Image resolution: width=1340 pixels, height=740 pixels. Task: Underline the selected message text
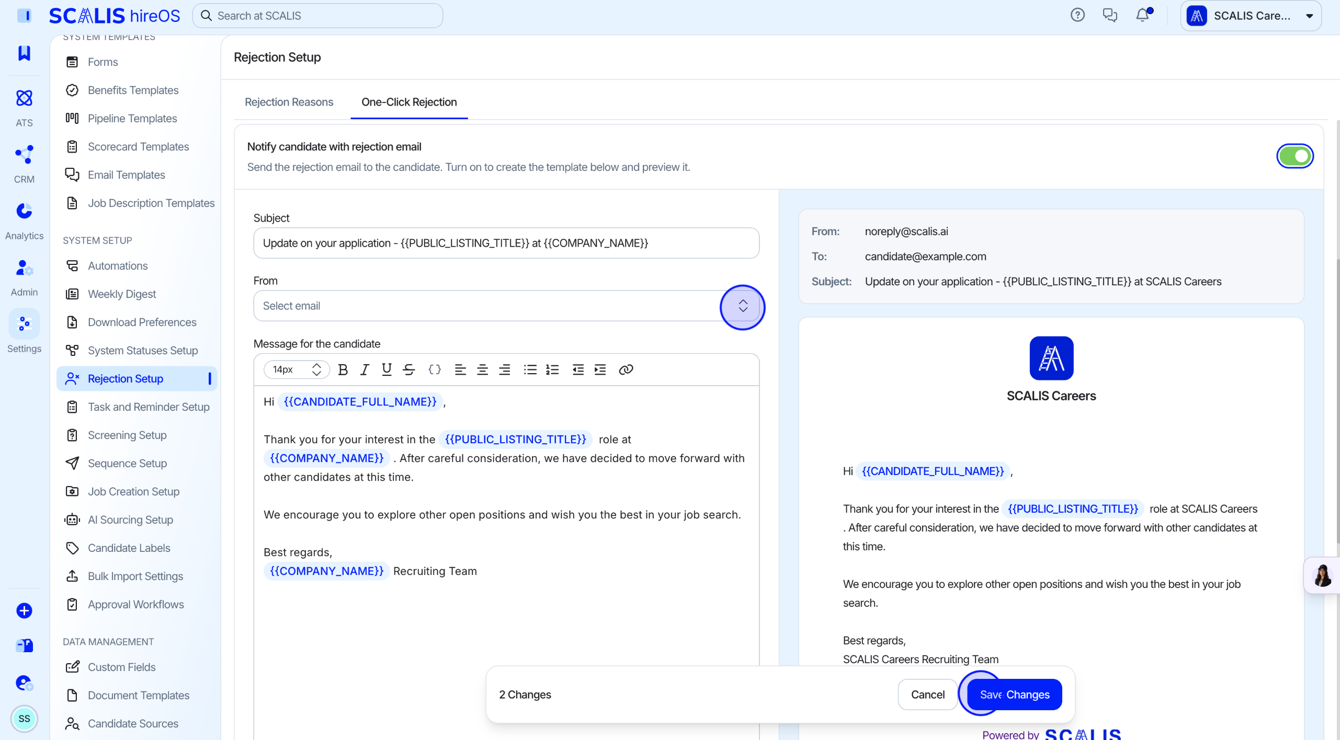(387, 369)
